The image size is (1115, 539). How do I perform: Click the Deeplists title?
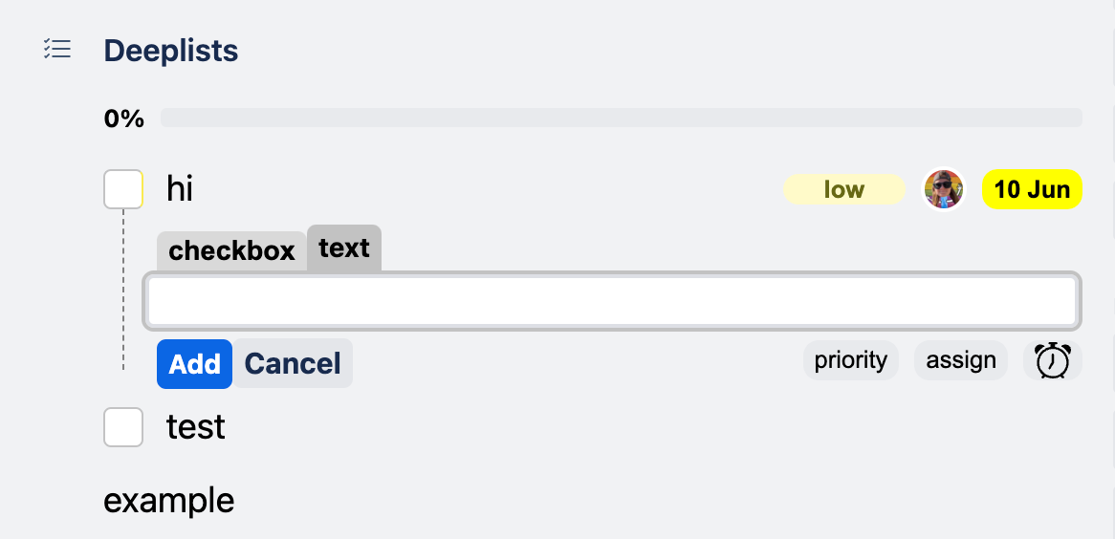(x=171, y=51)
